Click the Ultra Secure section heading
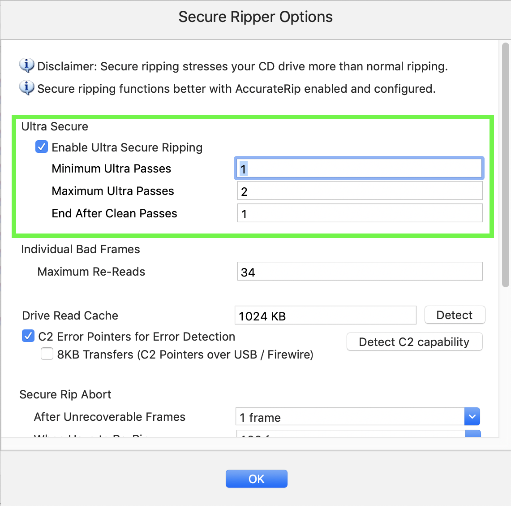 pyautogui.click(x=55, y=126)
